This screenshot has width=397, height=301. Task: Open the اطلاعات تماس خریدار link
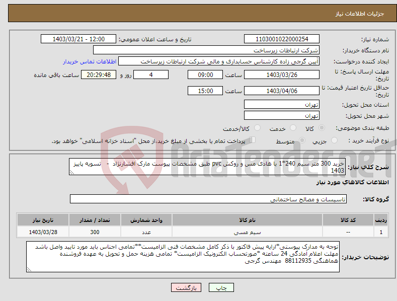click(x=90, y=61)
